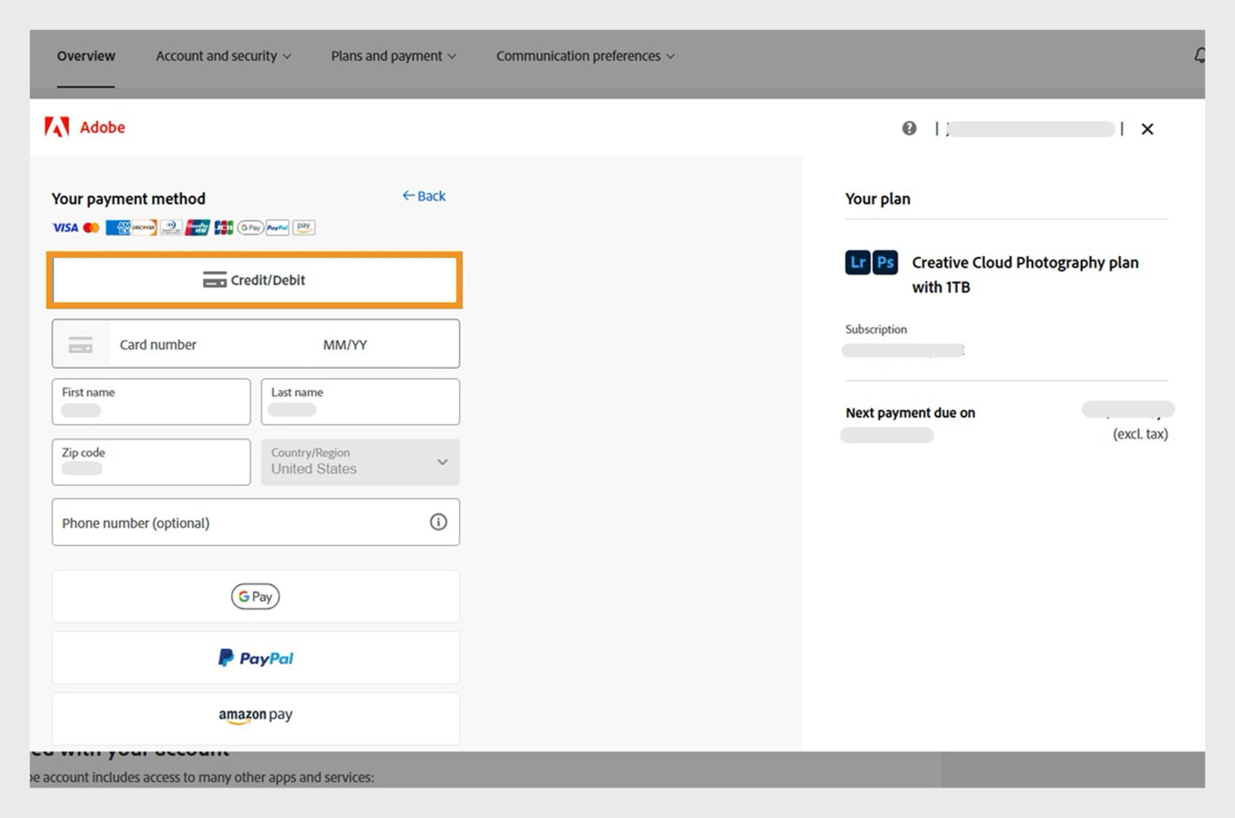Choose the amazon pay button
Viewport: 1235px width, 818px height.
pos(255,718)
